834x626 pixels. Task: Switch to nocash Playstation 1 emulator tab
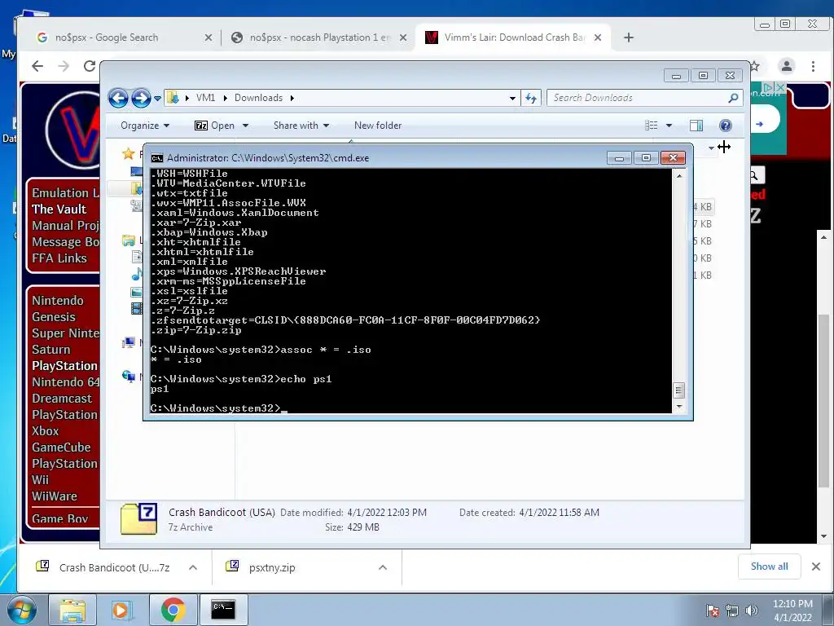(319, 37)
